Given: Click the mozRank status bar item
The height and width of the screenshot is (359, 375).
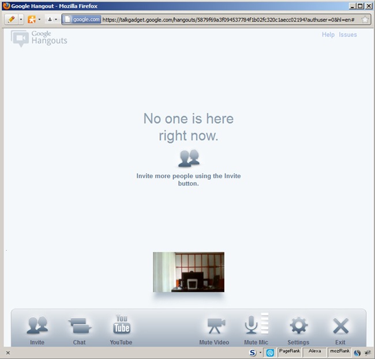Looking at the screenshot, I should pos(340,352).
